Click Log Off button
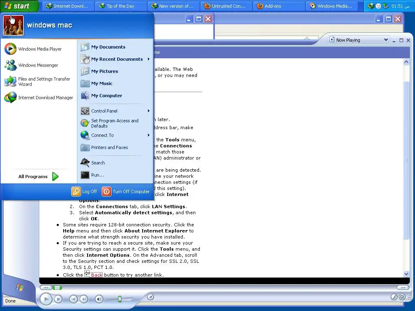Image resolution: width=415 pixels, height=311 pixels. click(84, 192)
